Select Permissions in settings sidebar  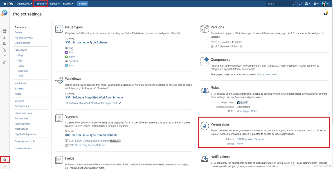[21, 118]
